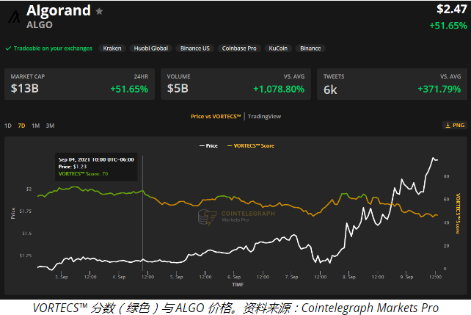Screen dimensions: 471x315
Task: Switch chart range to 1D
Action: [x=8, y=126]
